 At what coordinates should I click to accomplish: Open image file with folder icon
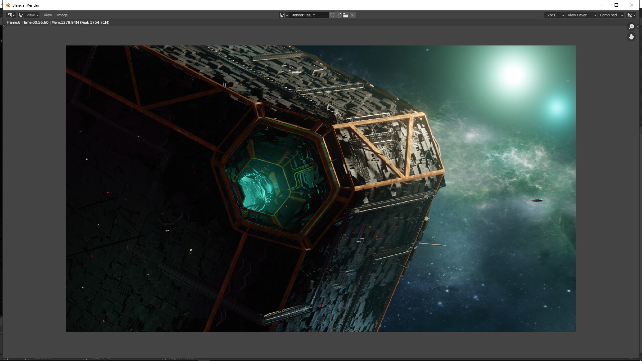point(346,15)
